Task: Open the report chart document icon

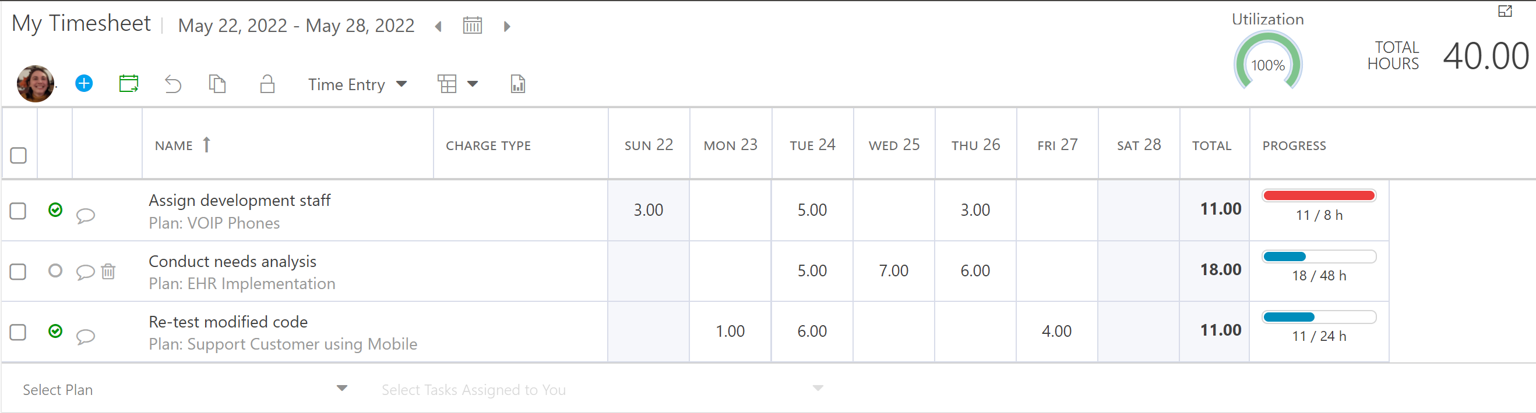Action: 517,84
